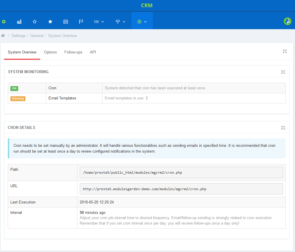
Task: Click the cron Path input field
Action: coord(181,173)
